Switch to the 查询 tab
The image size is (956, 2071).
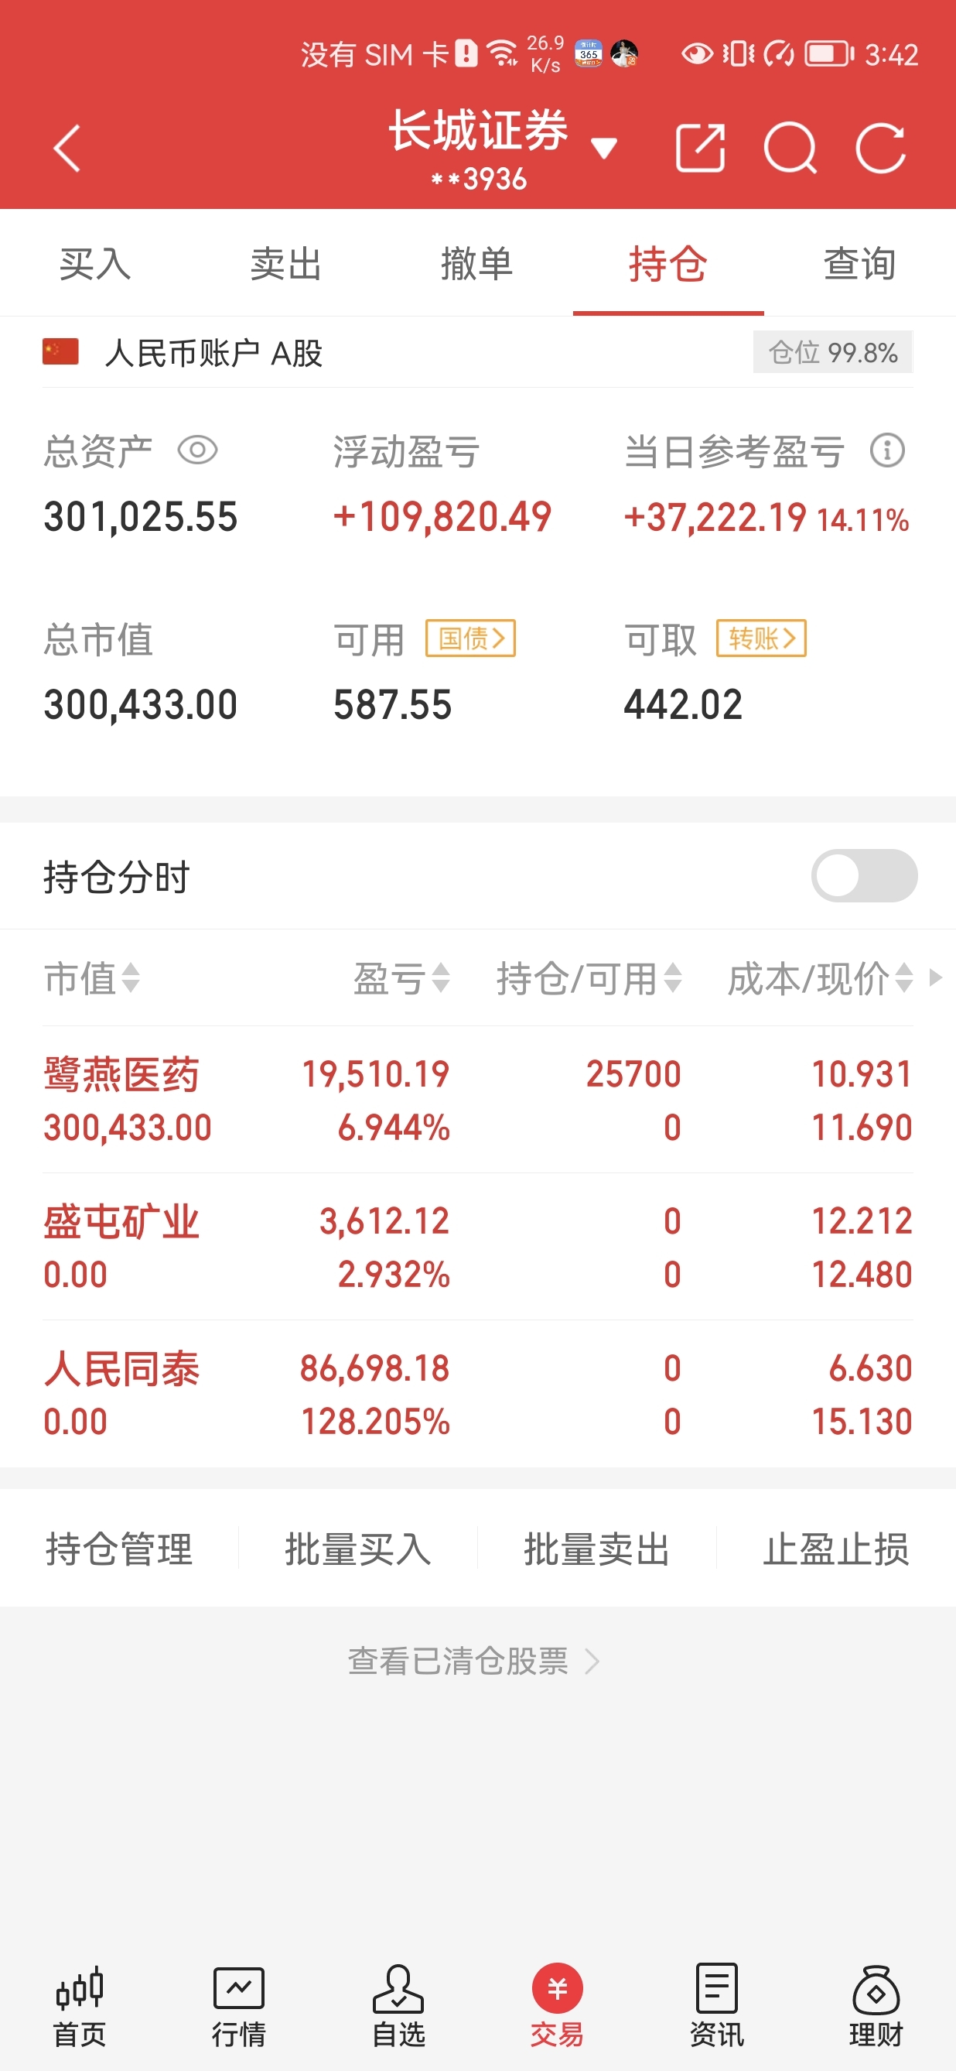[x=859, y=264]
